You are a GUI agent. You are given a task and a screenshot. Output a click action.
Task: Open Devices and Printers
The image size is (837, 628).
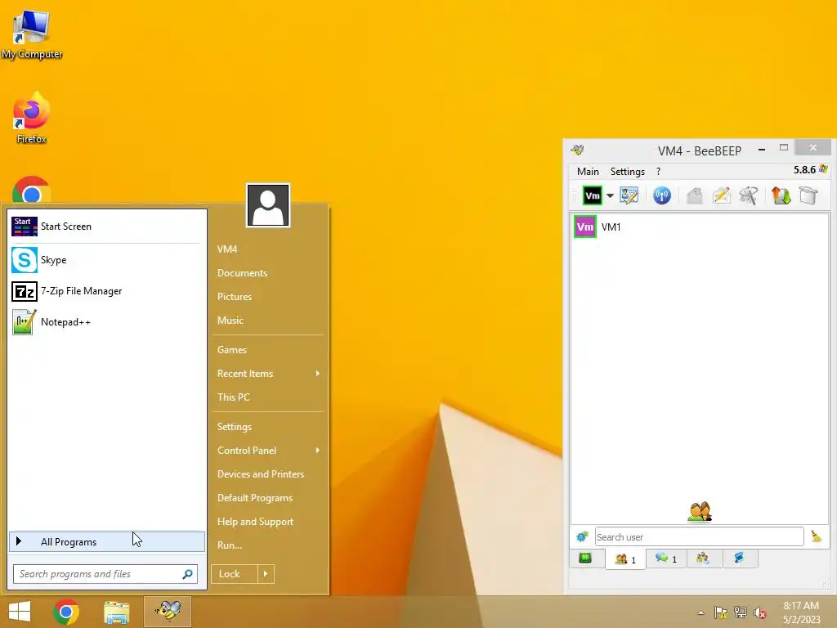(x=261, y=474)
